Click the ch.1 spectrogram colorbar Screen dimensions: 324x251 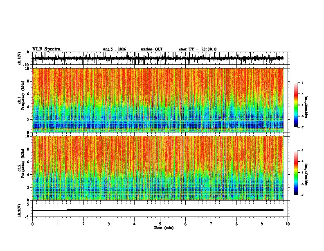coord(296,105)
